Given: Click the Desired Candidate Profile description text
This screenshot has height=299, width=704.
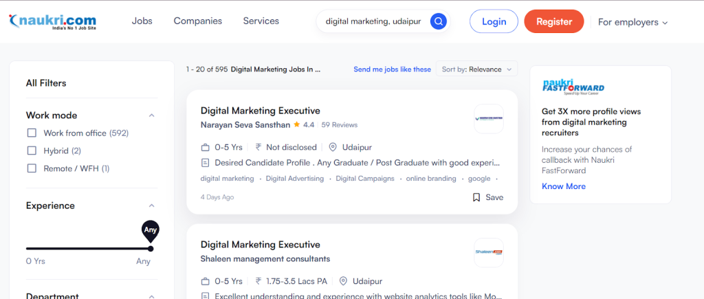Looking at the screenshot, I should (x=357, y=162).
